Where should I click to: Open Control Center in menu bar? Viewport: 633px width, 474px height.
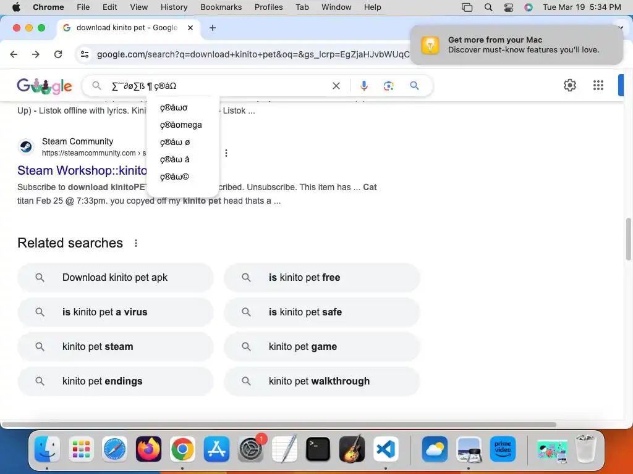[x=509, y=7]
